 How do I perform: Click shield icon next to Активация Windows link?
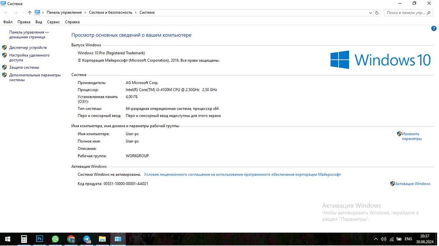[x=392, y=184]
